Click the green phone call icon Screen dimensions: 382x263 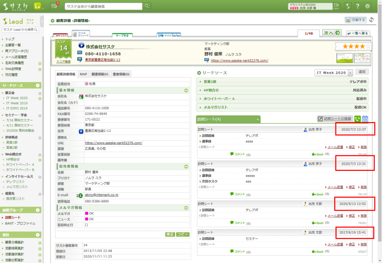pyautogui.click(x=357, y=119)
